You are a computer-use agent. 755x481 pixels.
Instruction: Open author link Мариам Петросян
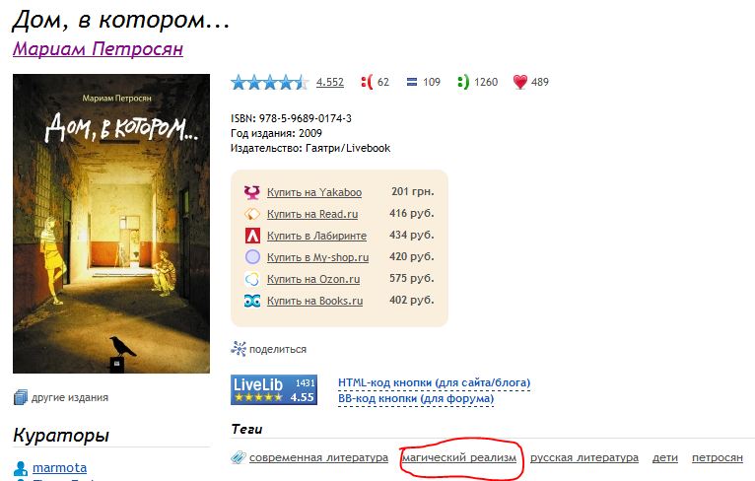pyautogui.click(x=98, y=48)
